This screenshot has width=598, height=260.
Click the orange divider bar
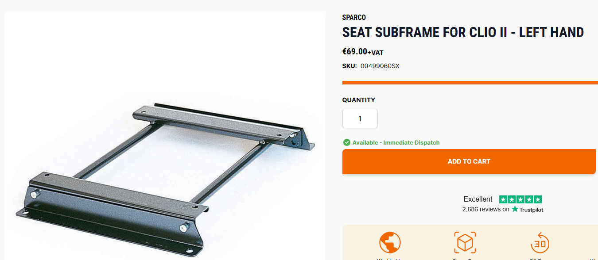[470, 83]
